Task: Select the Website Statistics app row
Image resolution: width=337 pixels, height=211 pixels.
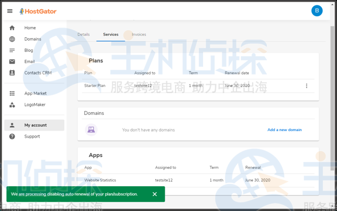Action: click(x=198, y=180)
